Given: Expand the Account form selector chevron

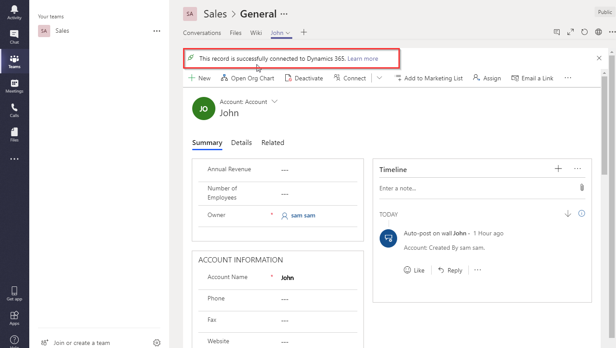Looking at the screenshot, I should coord(274,101).
